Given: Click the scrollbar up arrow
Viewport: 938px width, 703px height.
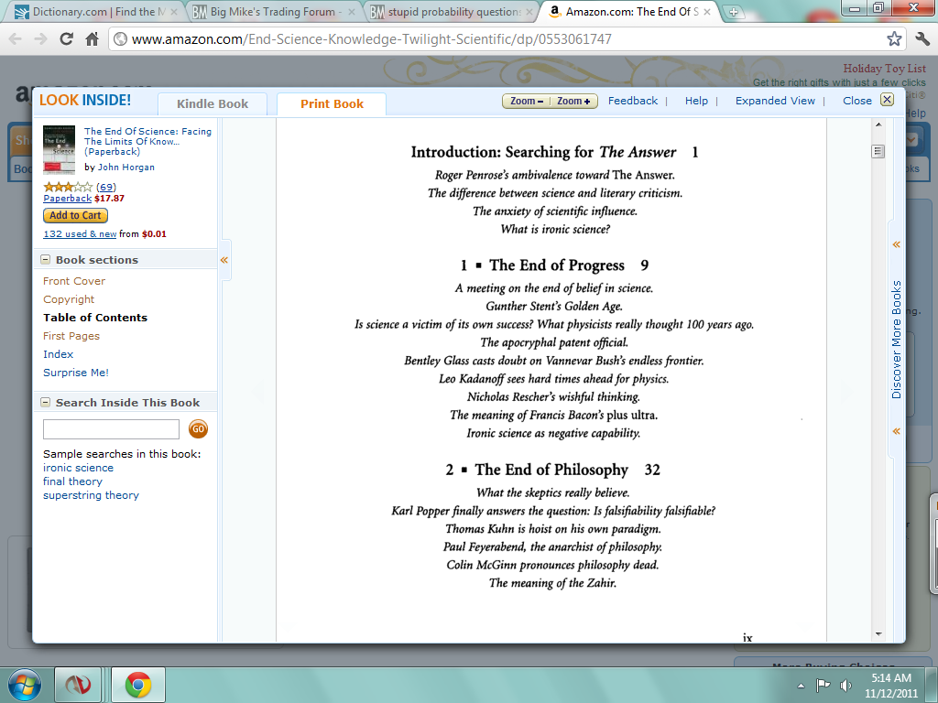Looking at the screenshot, I should 878,124.
